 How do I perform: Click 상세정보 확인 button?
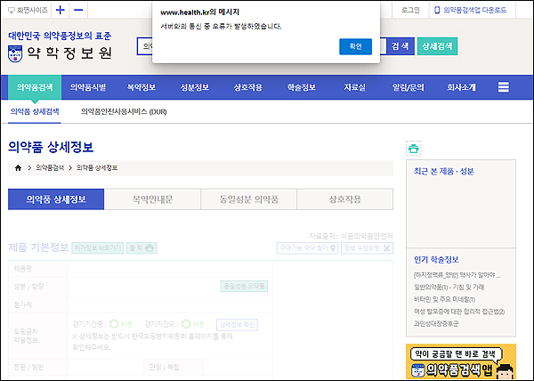point(237,325)
